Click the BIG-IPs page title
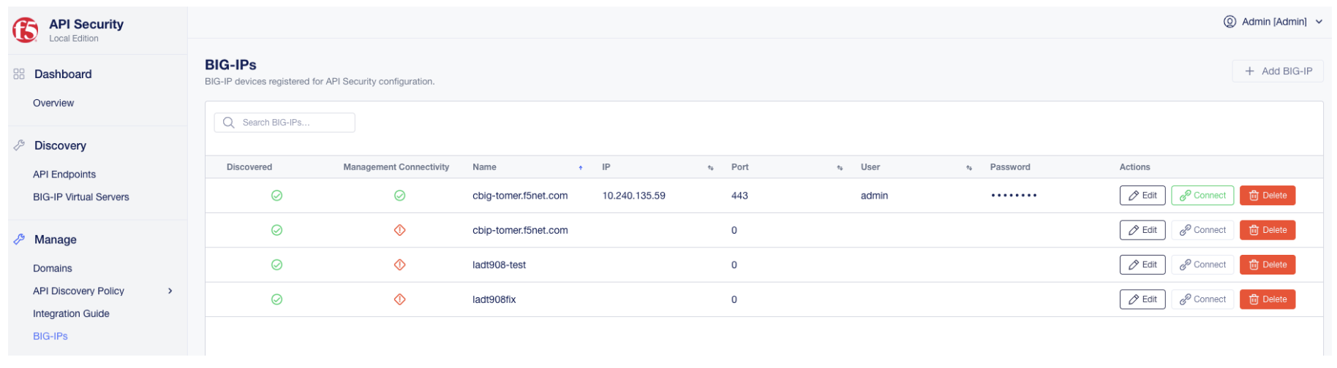 click(x=230, y=65)
